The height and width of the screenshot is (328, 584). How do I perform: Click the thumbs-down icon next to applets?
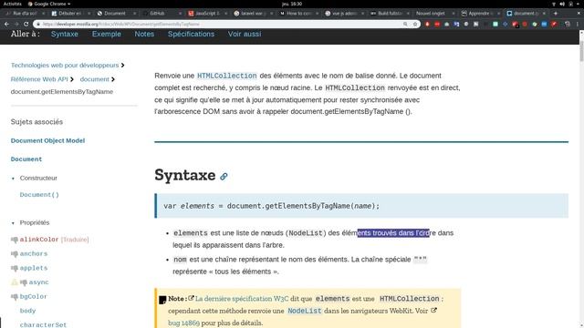[x=15, y=268]
